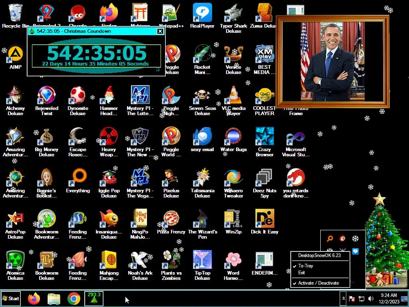The image size is (409, 307).
Task: Click blue RealPlayer icon in tray flyout
Action: pos(355,251)
